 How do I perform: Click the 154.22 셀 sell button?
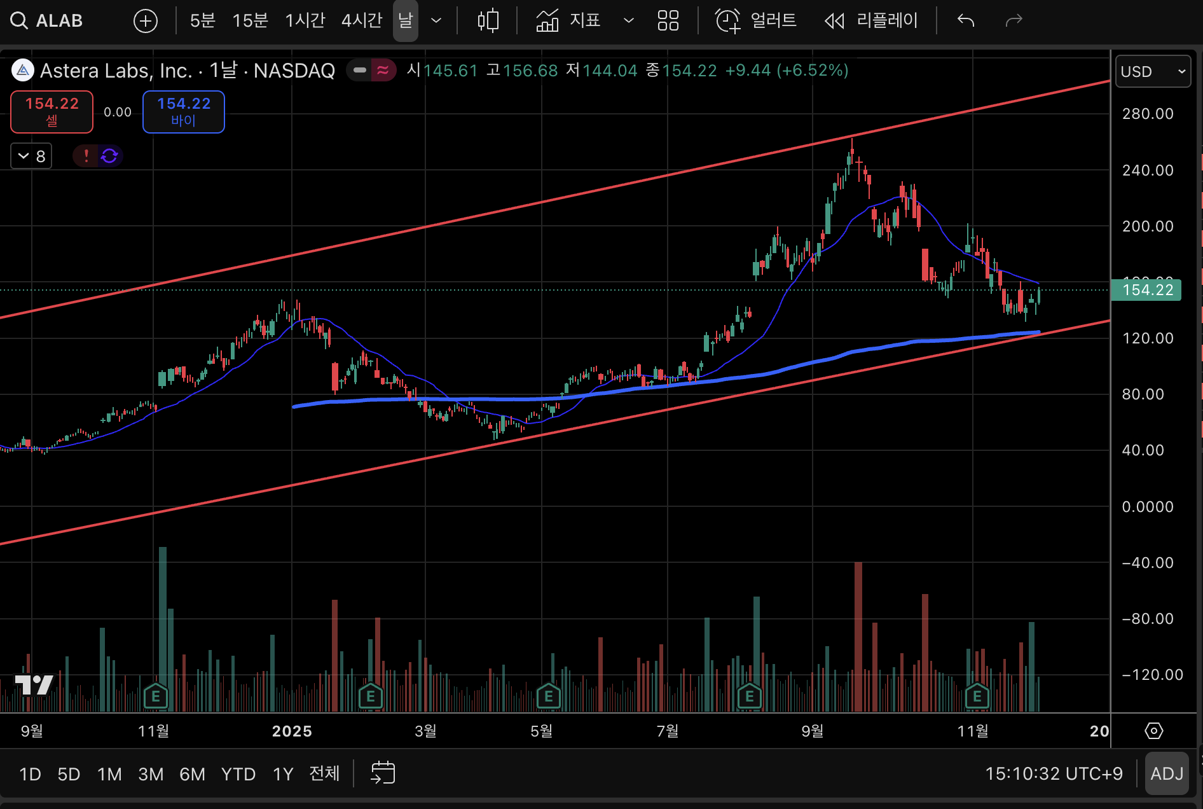[52, 111]
